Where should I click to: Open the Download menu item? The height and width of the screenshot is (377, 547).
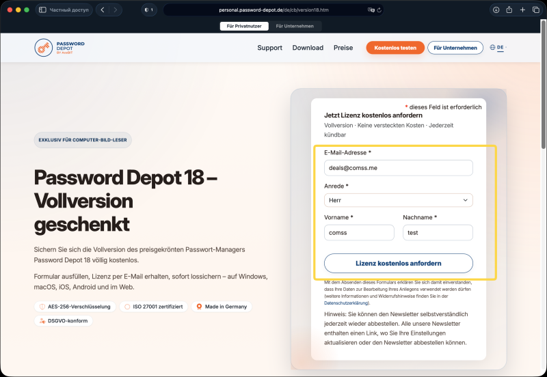pyautogui.click(x=308, y=48)
